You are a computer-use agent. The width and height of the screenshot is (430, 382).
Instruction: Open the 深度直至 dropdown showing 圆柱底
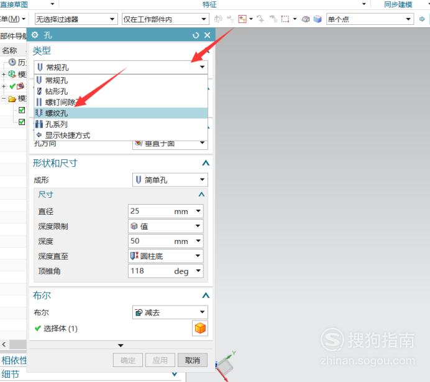(166, 256)
